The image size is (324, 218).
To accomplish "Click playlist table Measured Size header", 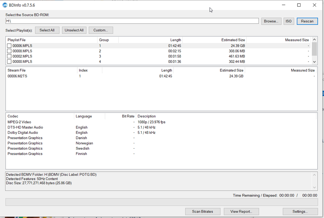I will [x=278, y=40].
